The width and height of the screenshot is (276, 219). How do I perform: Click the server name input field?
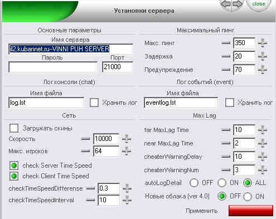pyautogui.click(x=71, y=49)
